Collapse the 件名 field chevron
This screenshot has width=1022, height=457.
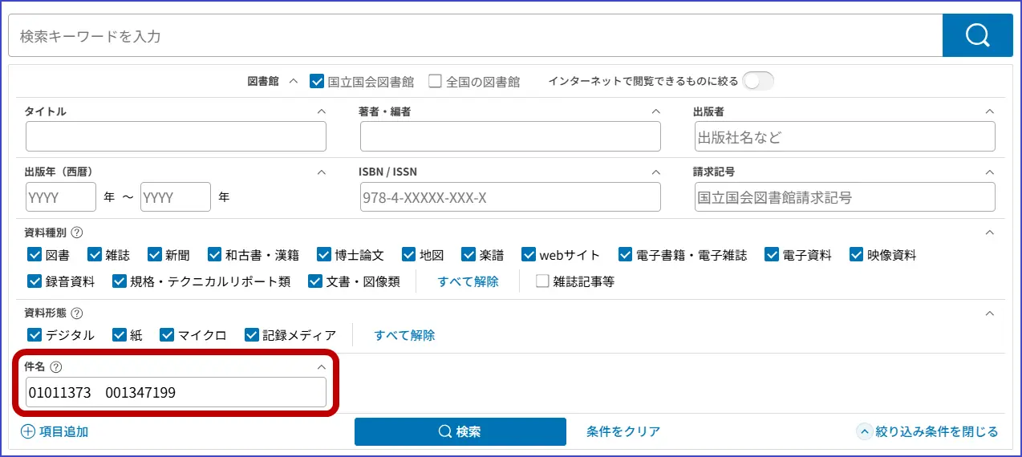pyautogui.click(x=322, y=366)
